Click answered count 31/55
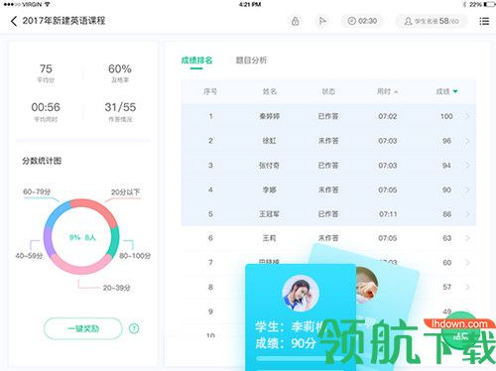Viewport: 496px width, 371px height. pos(120,107)
